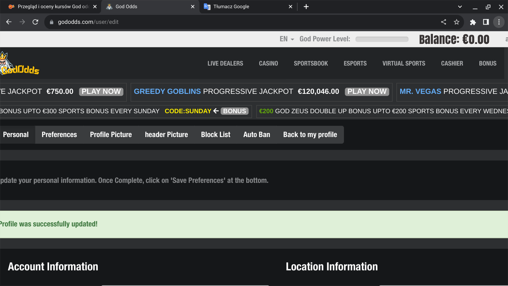Toggle the browser side panel icon
The height and width of the screenshot is (286, 508).
point(486,22)
